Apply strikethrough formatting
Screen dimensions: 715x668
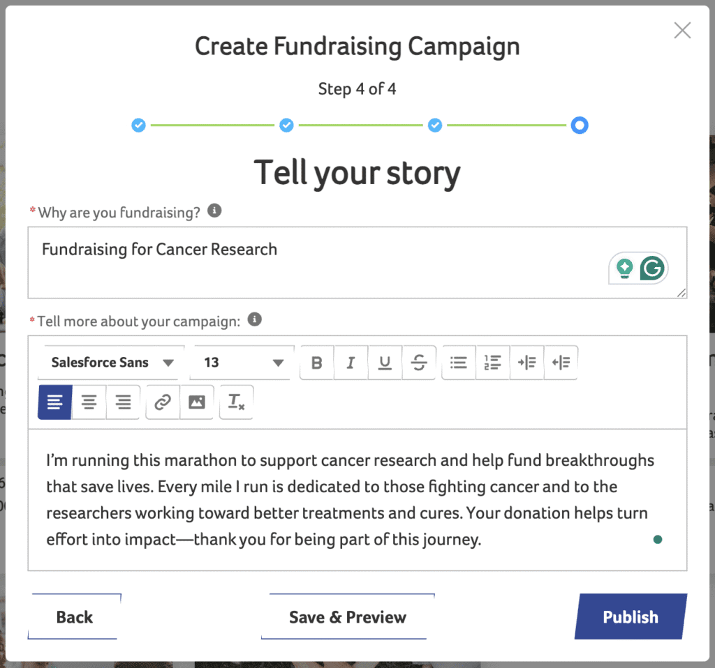419,363
